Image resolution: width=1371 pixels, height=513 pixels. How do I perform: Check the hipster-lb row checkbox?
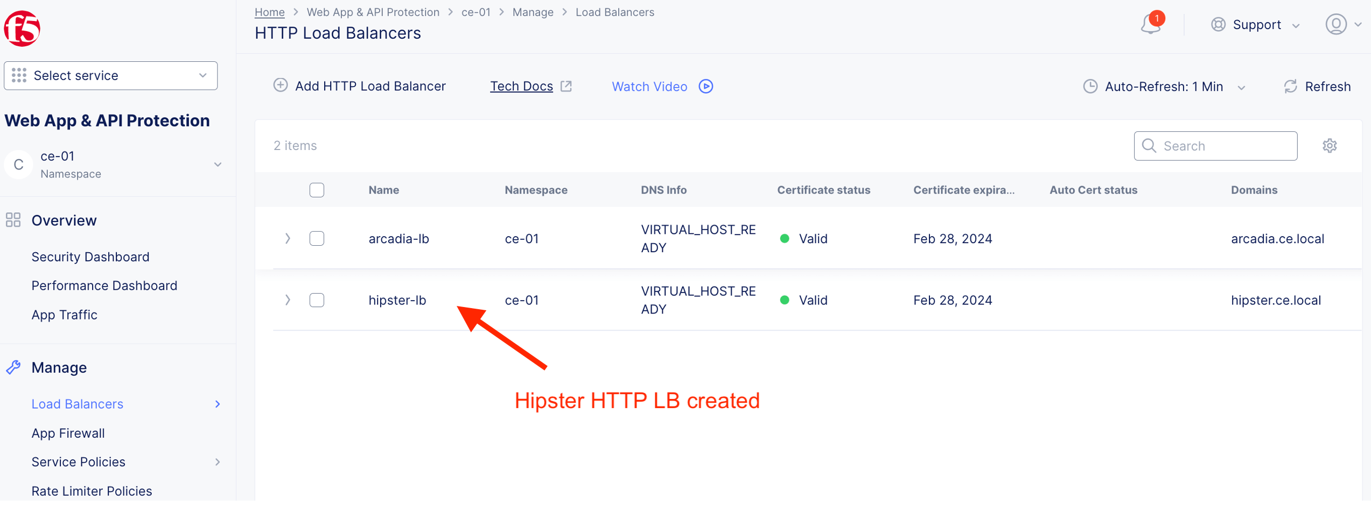(x=317, y=300)
